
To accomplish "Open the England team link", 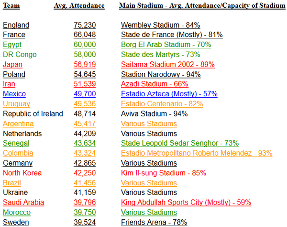I will tap(16, 25).
